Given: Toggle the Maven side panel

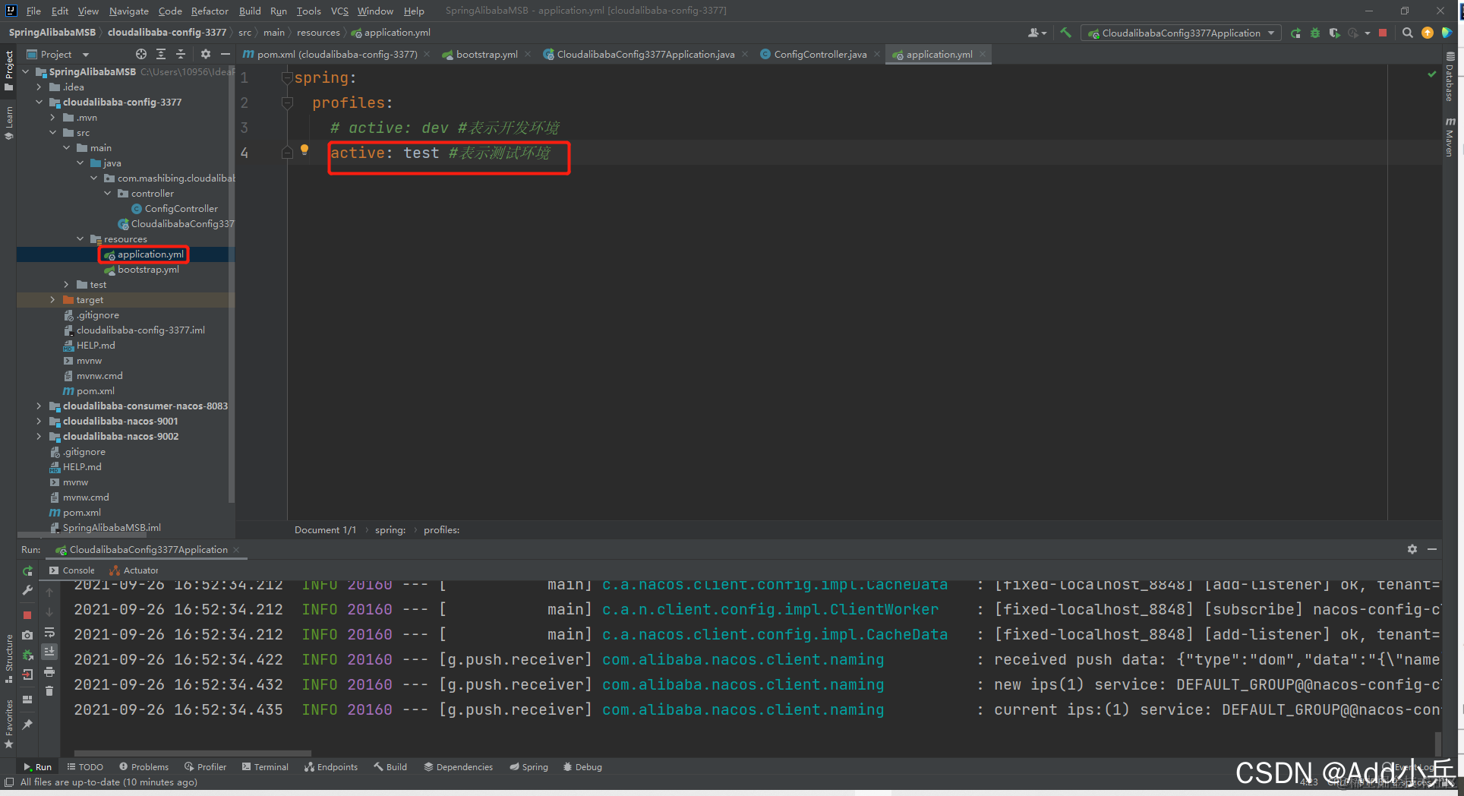Looking at the screenshot, I should (1450, 137).
